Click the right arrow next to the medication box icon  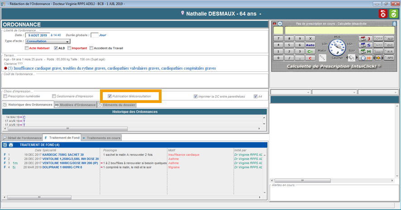(357, 58)
